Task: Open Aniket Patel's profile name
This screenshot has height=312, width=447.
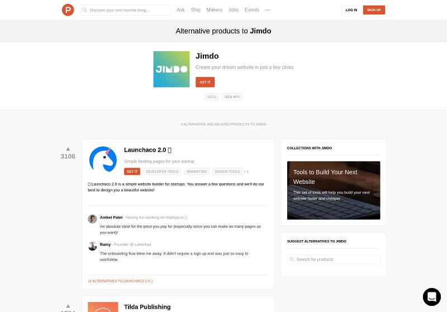Action: pyautogui.click(x=111, y=217)
